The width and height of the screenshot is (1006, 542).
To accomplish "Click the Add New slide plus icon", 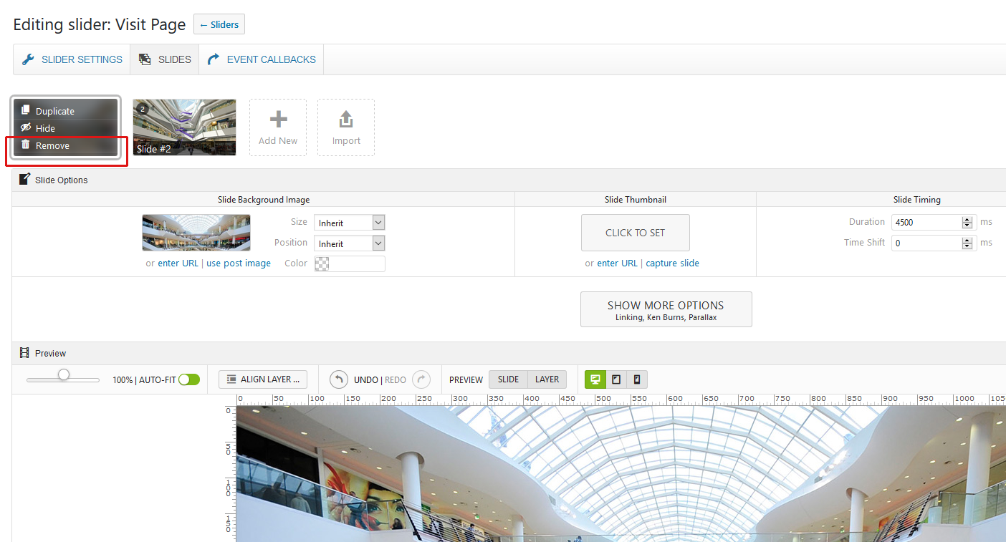I will point(278,120).
